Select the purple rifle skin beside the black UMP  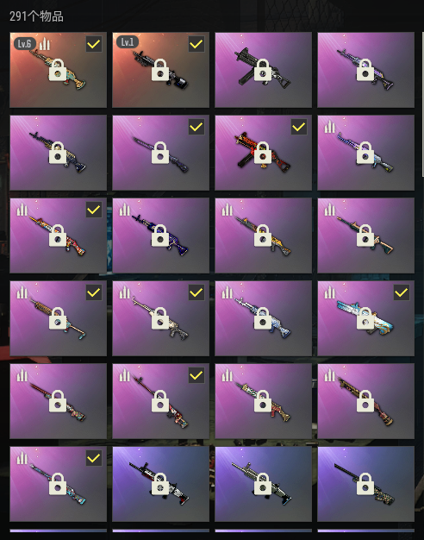click(366, 70)
